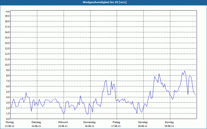Click the 14,0 y-axis label
Image resolution: width=207 pixels, height=129 pixels.
7,43
